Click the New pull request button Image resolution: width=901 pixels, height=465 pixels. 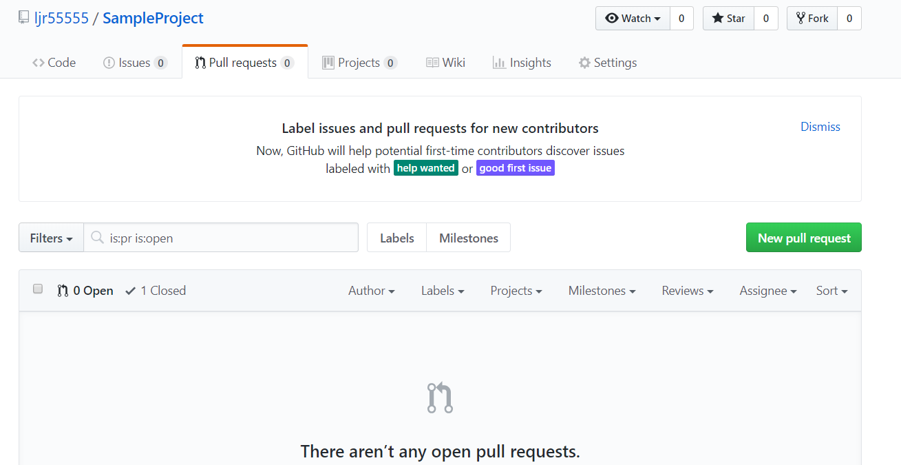[804, 238]
